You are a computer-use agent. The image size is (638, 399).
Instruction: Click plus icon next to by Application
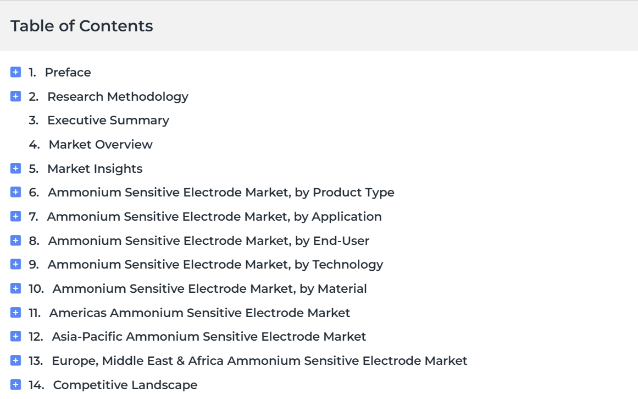pos(15,216)
